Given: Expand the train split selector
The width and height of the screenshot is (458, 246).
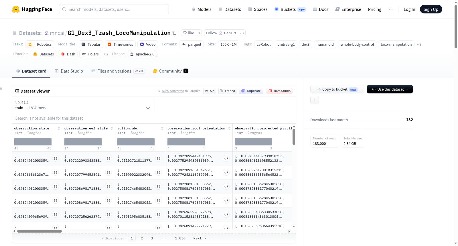Looking at the screenshot, I should tap(83, 105).
